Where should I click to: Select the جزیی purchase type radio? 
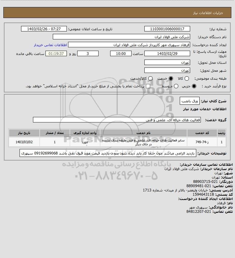click(194, 86)
